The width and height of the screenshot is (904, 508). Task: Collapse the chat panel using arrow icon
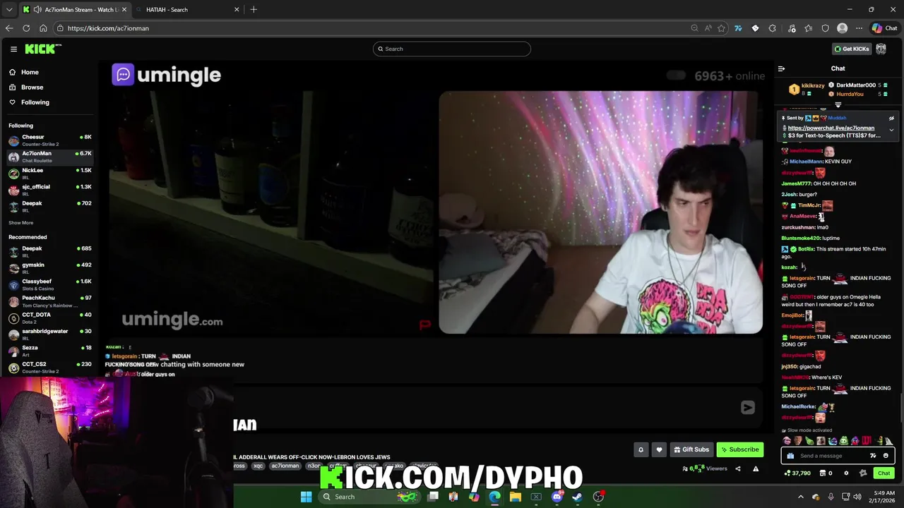click(x=781, y=68)
